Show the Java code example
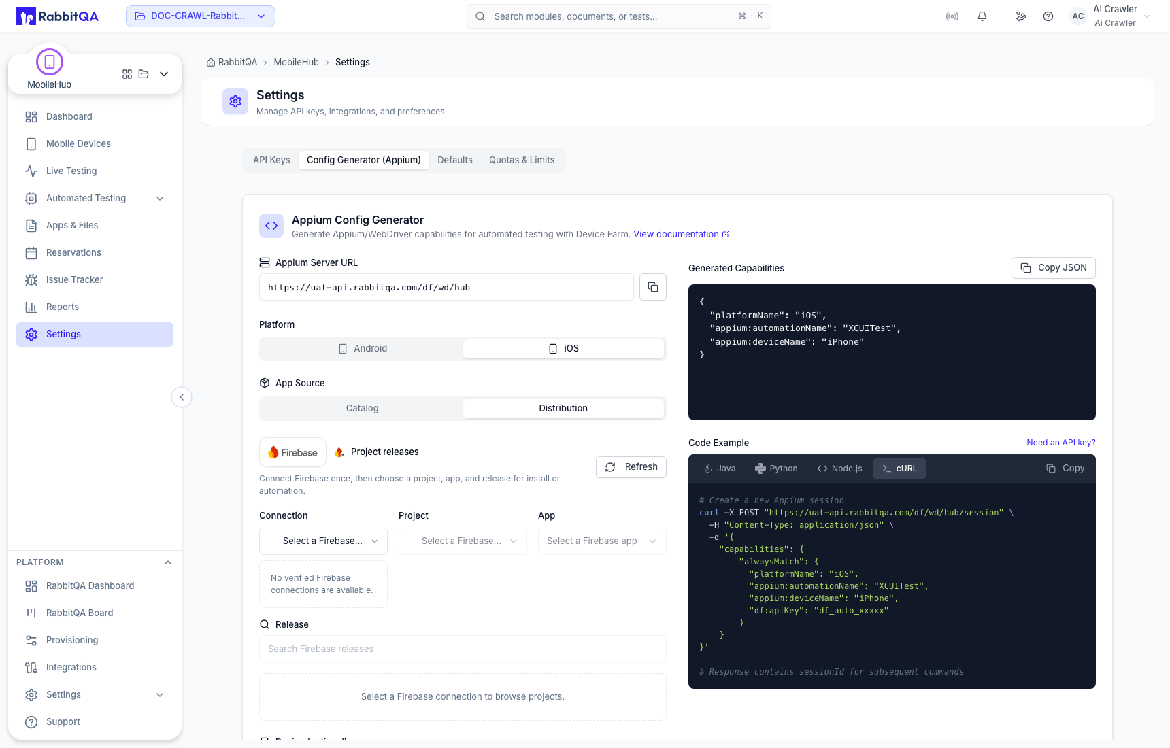Viewport: 1170px width, 748px height. click(720, 469)
